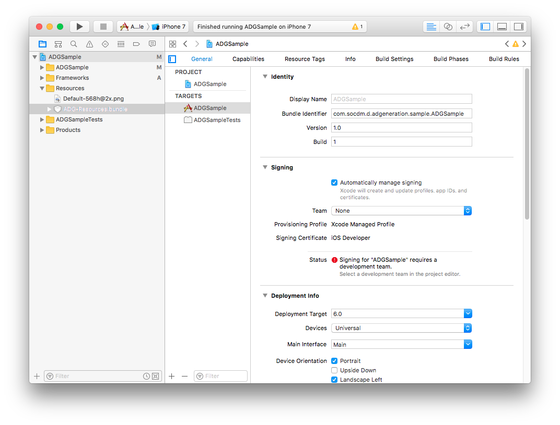Switch to Build Settings tab
The height and width of the screenshot is (425, 560).
pyautogui.click(x=394, y=59)
